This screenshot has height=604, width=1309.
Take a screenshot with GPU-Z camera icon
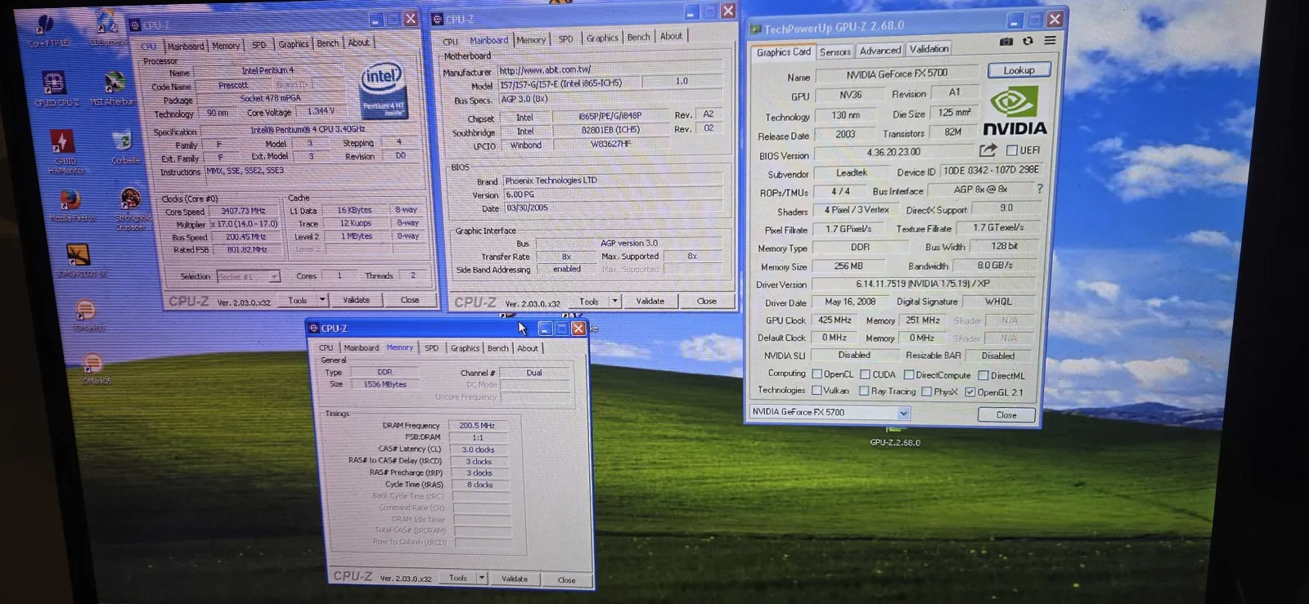(1005, 41)
